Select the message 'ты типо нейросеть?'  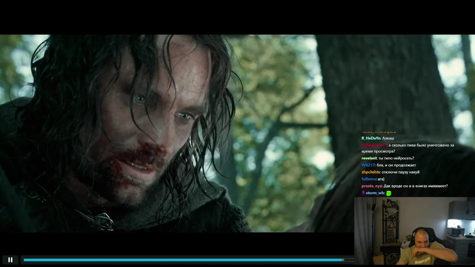coord(396,158)
